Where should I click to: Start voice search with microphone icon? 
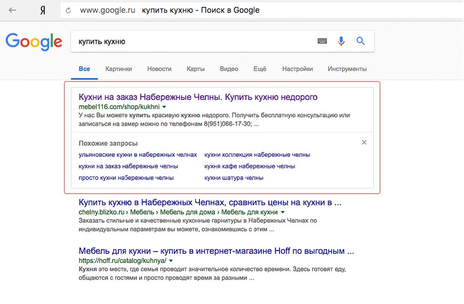(341, 41)
